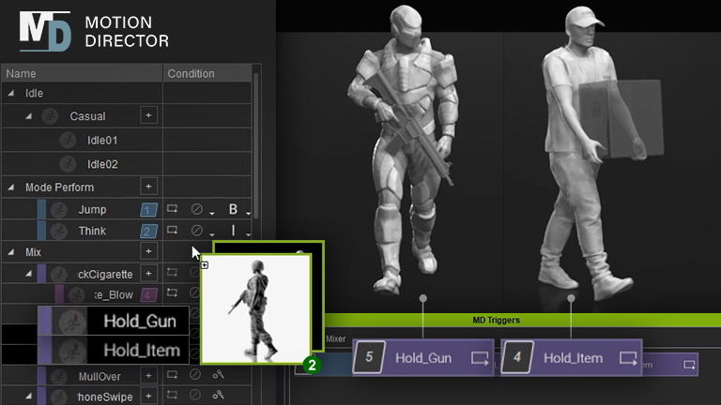Select Hold_Gun in the motion list

pos(140,322)
